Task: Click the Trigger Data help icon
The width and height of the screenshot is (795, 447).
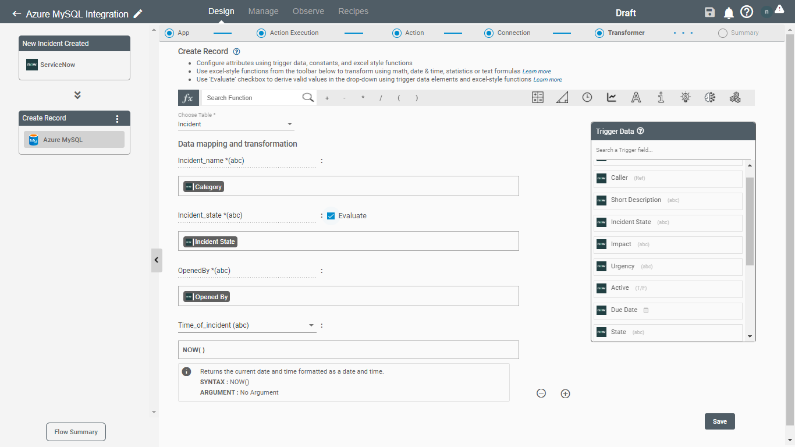Action: pyautogui.click(x=641, y=132)
